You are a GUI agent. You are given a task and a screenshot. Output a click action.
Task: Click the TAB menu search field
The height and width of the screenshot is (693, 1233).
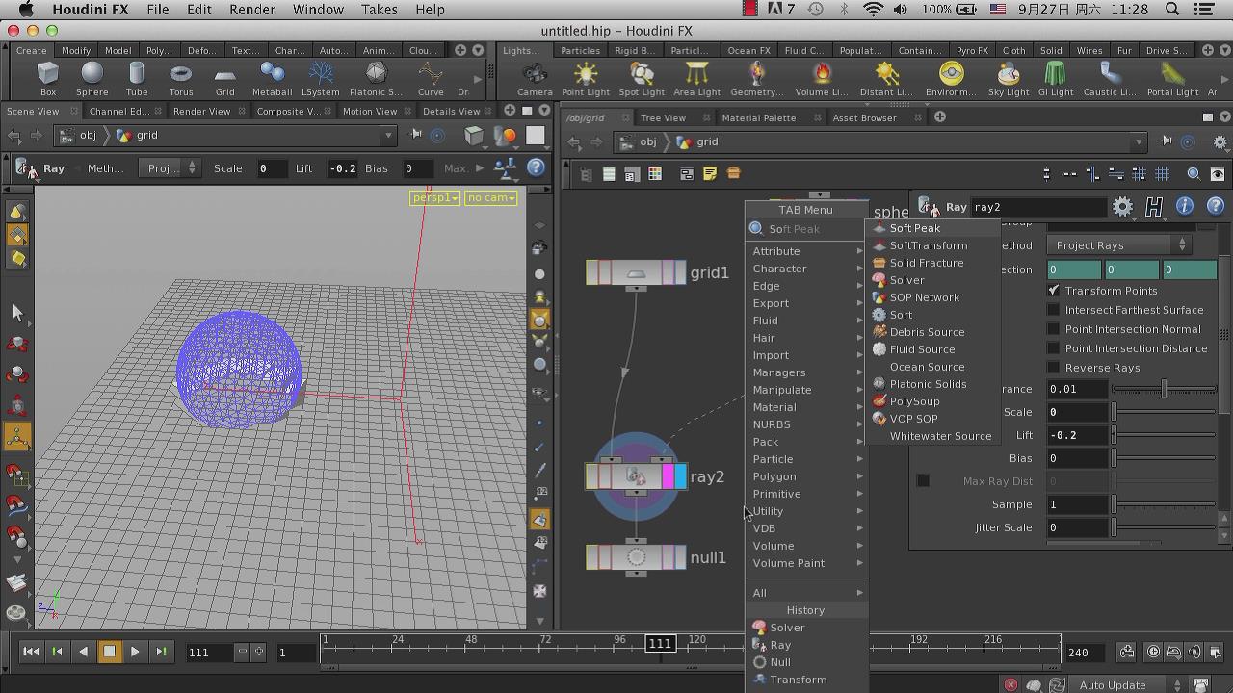pyautogui.click(x=807, y=229)
